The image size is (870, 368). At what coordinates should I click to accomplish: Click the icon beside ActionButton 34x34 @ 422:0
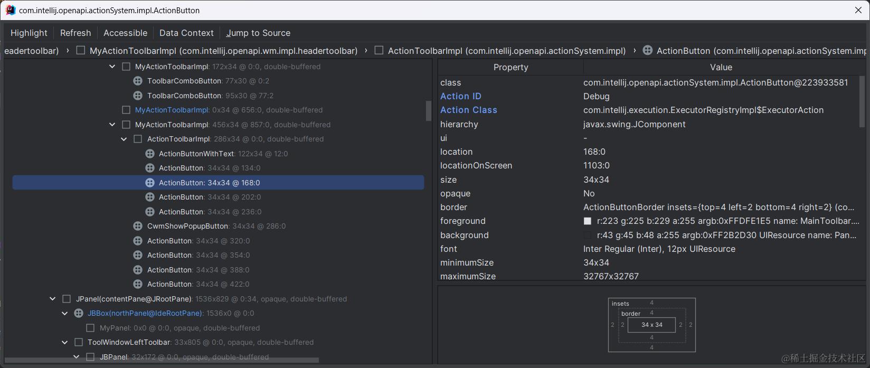coord(138,284)
